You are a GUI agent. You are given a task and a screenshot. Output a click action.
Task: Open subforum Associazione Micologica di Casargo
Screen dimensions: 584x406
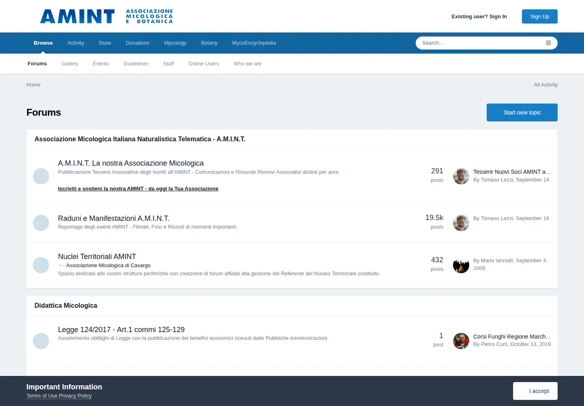(108, 266)
